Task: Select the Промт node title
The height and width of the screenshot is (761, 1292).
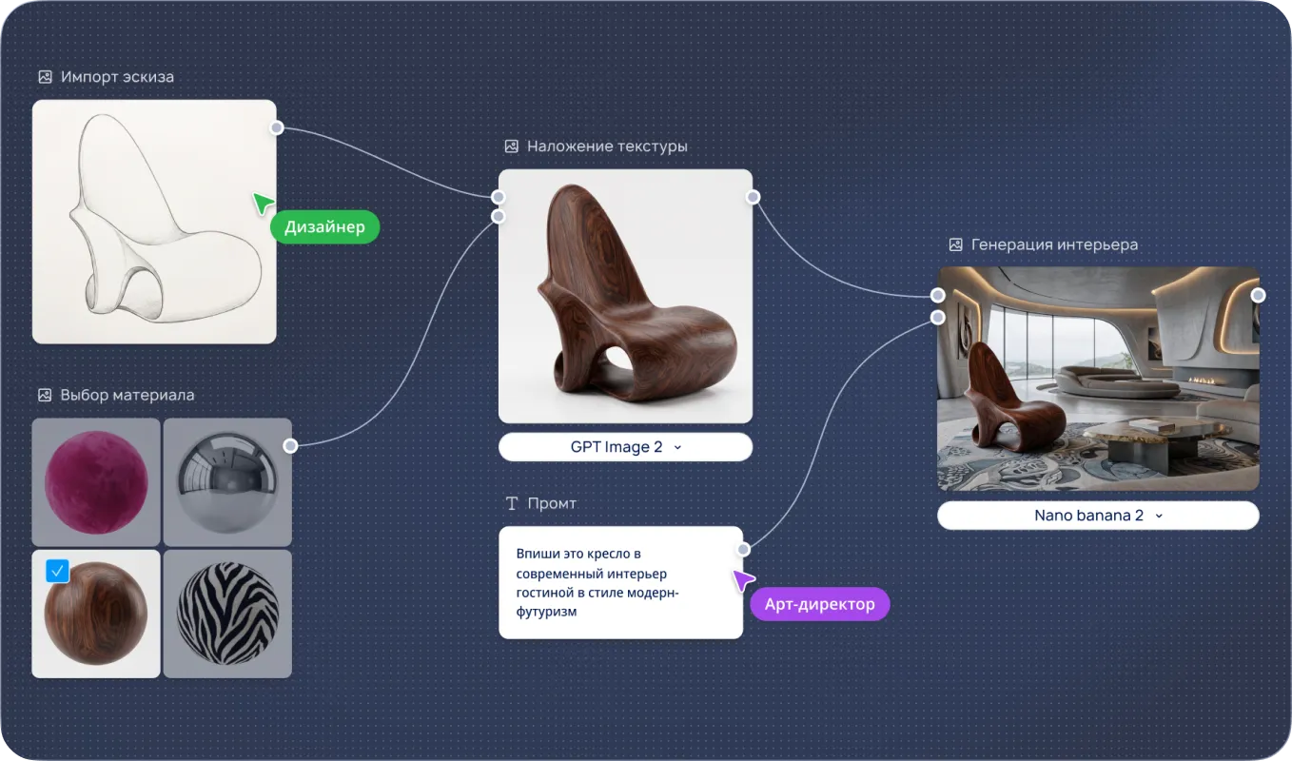Action: coord(552,503)
